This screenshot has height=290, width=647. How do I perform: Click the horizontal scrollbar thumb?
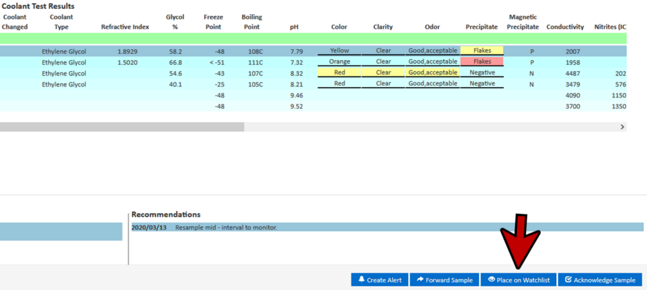121,127
